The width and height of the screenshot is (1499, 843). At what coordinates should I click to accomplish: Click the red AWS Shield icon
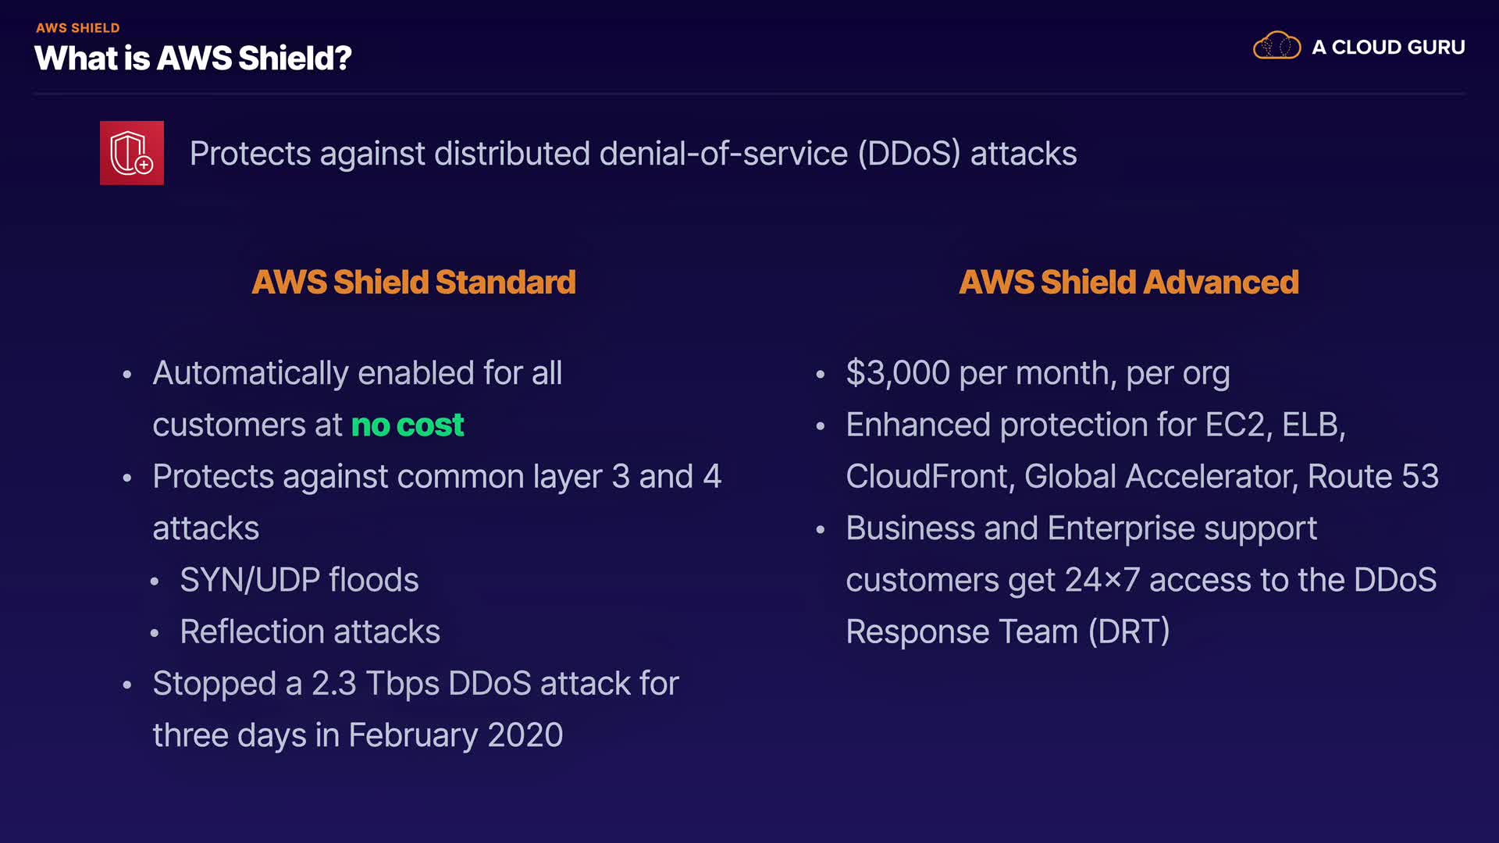(x=131, y=153)
